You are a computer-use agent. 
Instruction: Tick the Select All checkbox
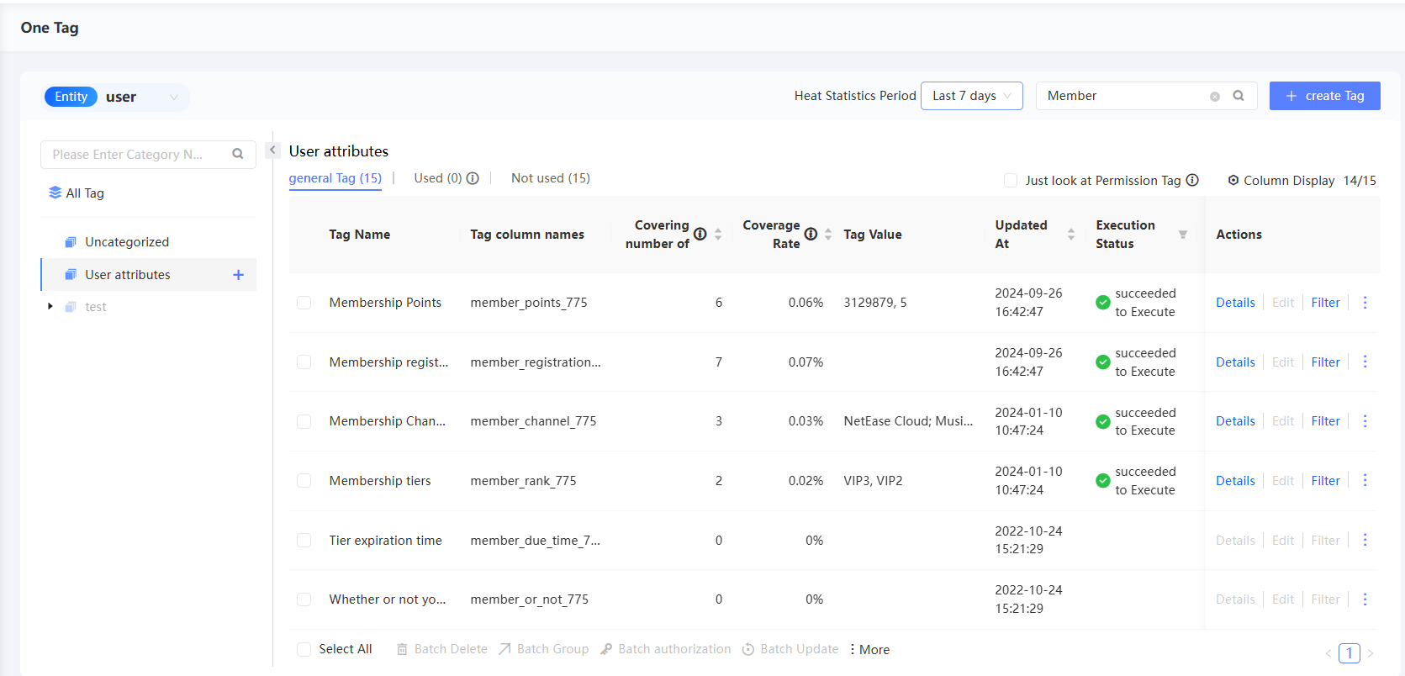[x=304, y=649]
